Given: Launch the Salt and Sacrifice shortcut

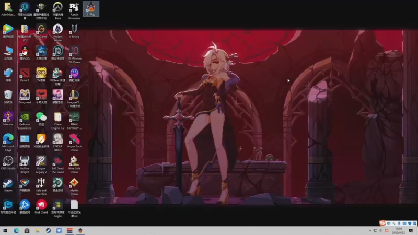Looking at the screenshot, I should (x=41, y=186).
